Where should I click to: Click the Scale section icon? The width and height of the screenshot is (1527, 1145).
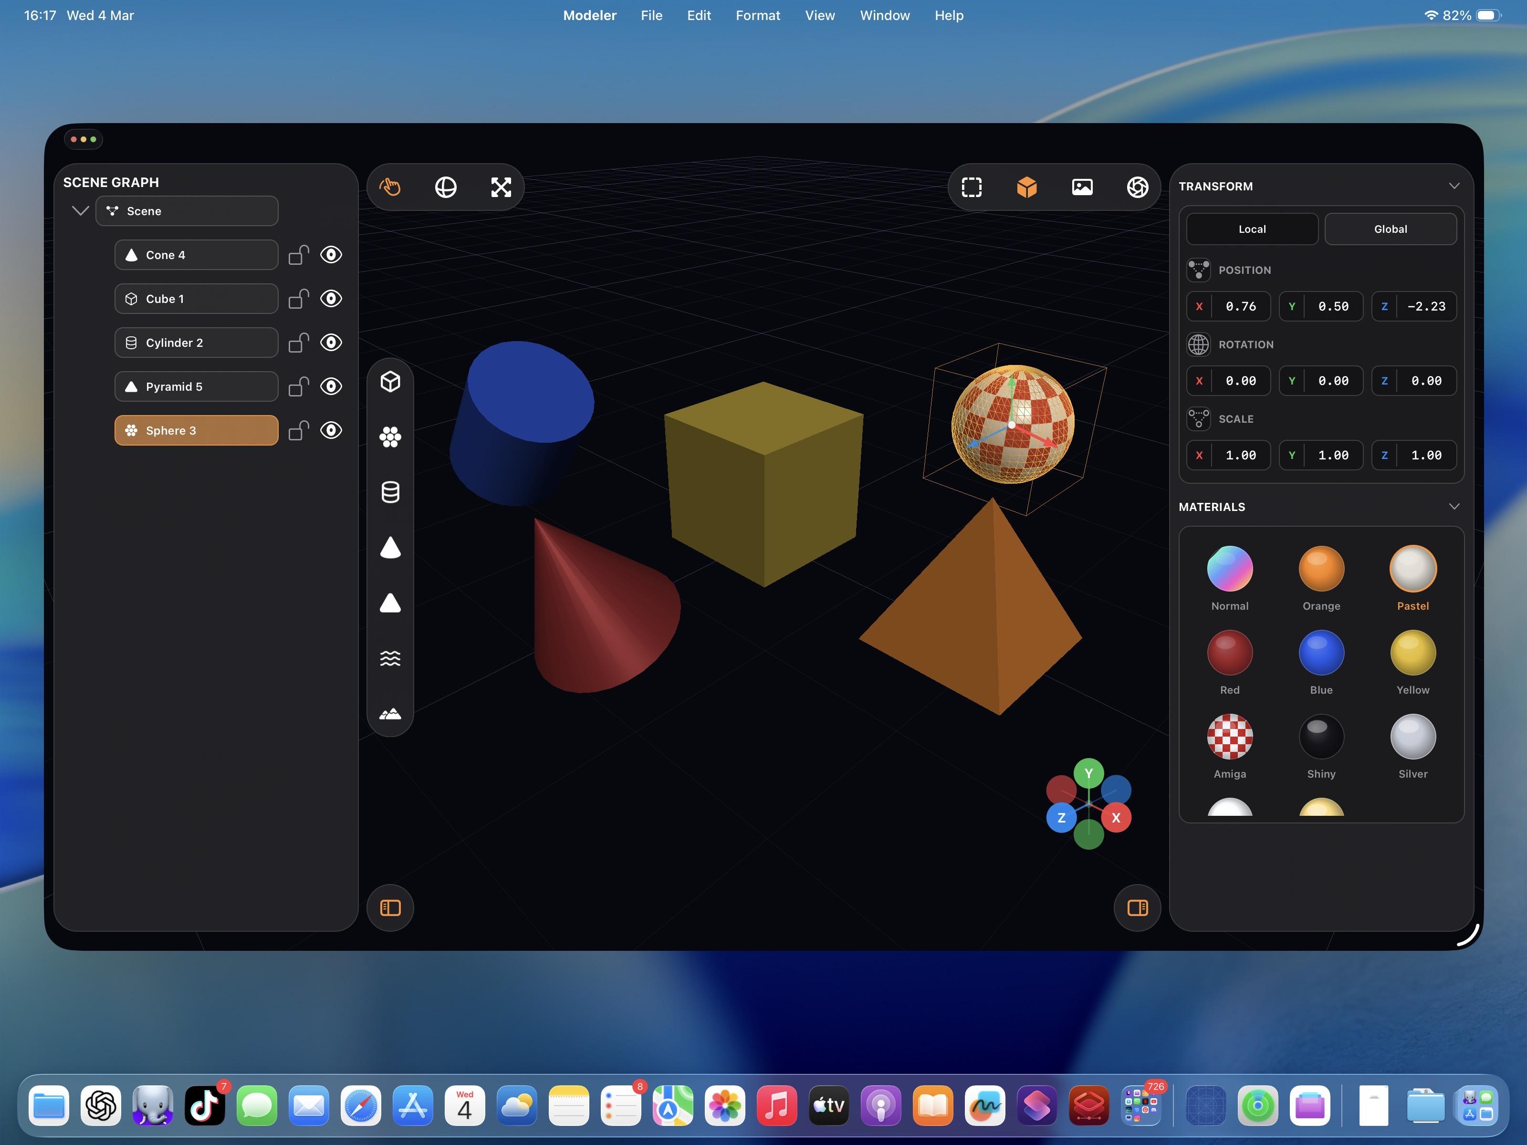pos(1198,419)
